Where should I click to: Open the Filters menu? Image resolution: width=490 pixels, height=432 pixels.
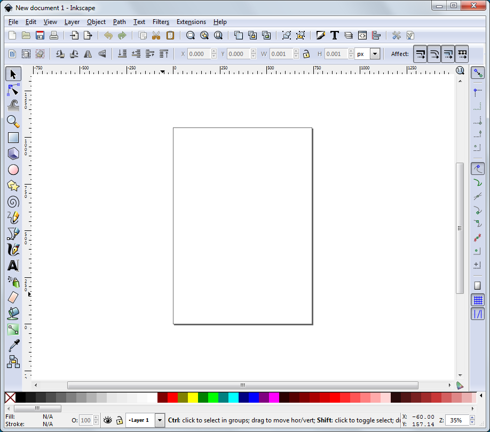pyautogui.click(x=161, y=22)
